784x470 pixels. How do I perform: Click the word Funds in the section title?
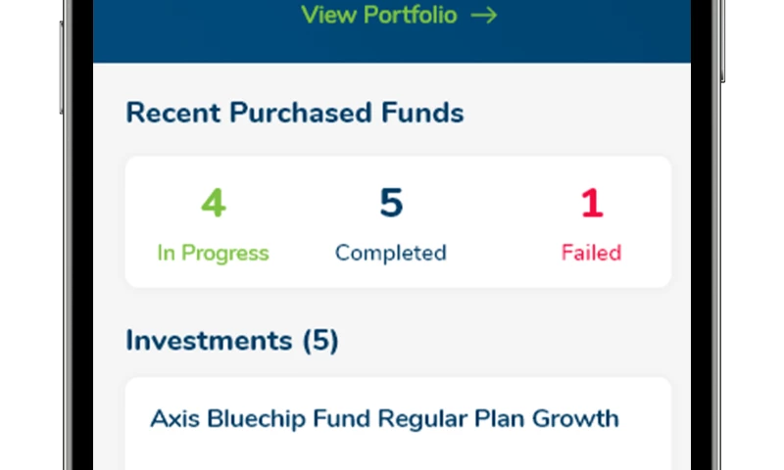pyautogui.click(x=422, y=113)
